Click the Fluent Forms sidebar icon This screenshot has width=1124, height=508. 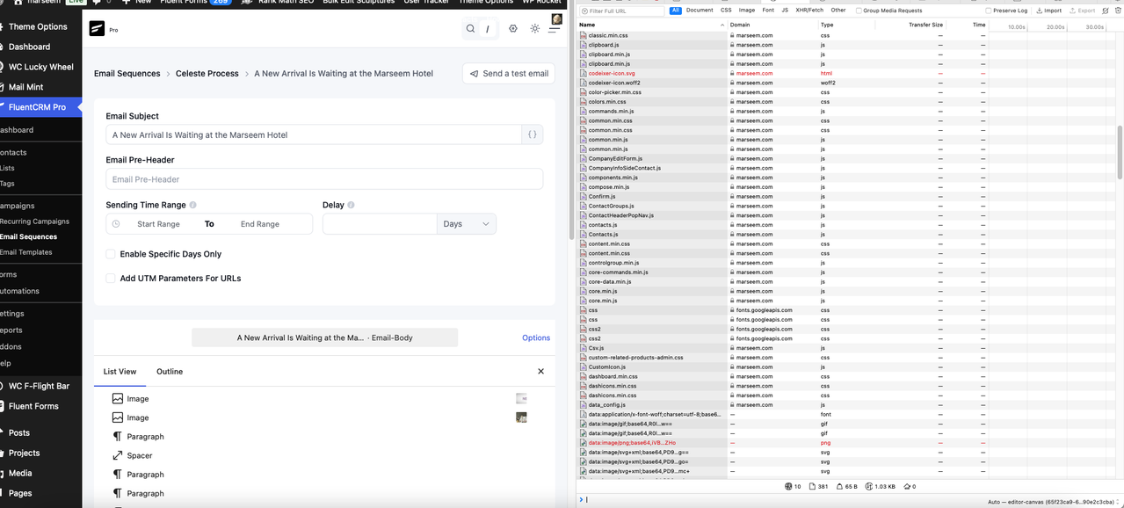point(0,406)
